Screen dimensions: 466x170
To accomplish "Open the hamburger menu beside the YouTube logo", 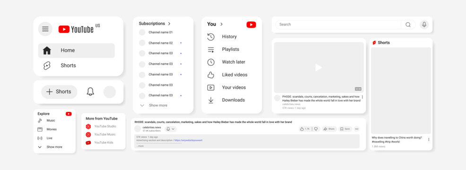I will point(45,29).
